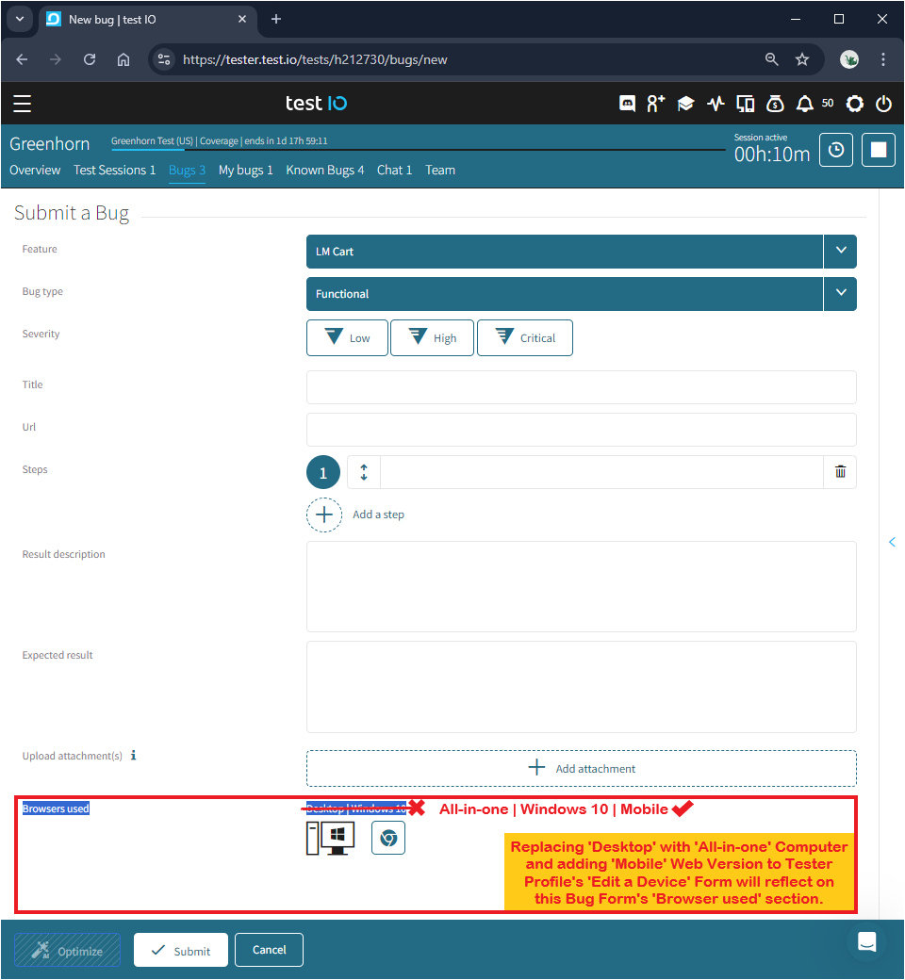Open the Bugs 3 tab
The height and width of the screenshot is (980, 905).
[x=187, y=170]
